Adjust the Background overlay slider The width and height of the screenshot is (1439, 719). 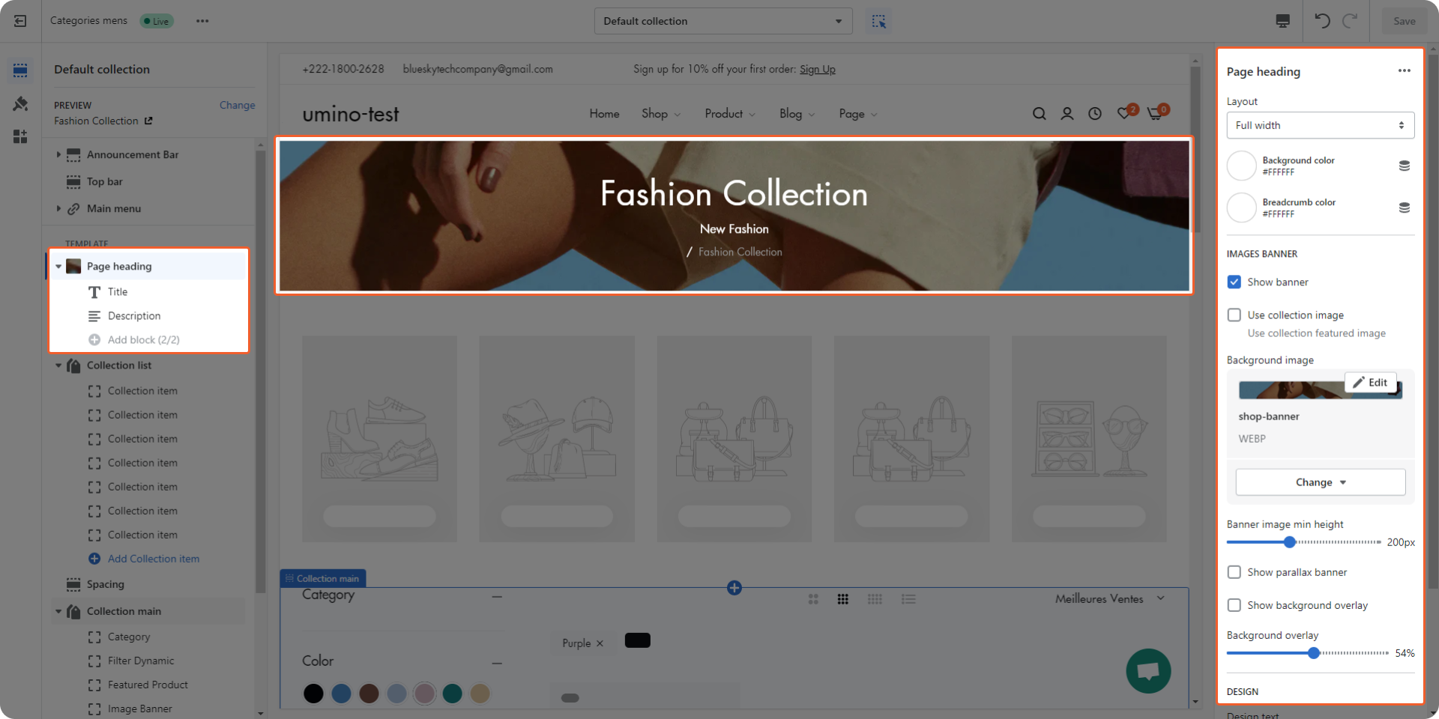tap(1313, 652)
